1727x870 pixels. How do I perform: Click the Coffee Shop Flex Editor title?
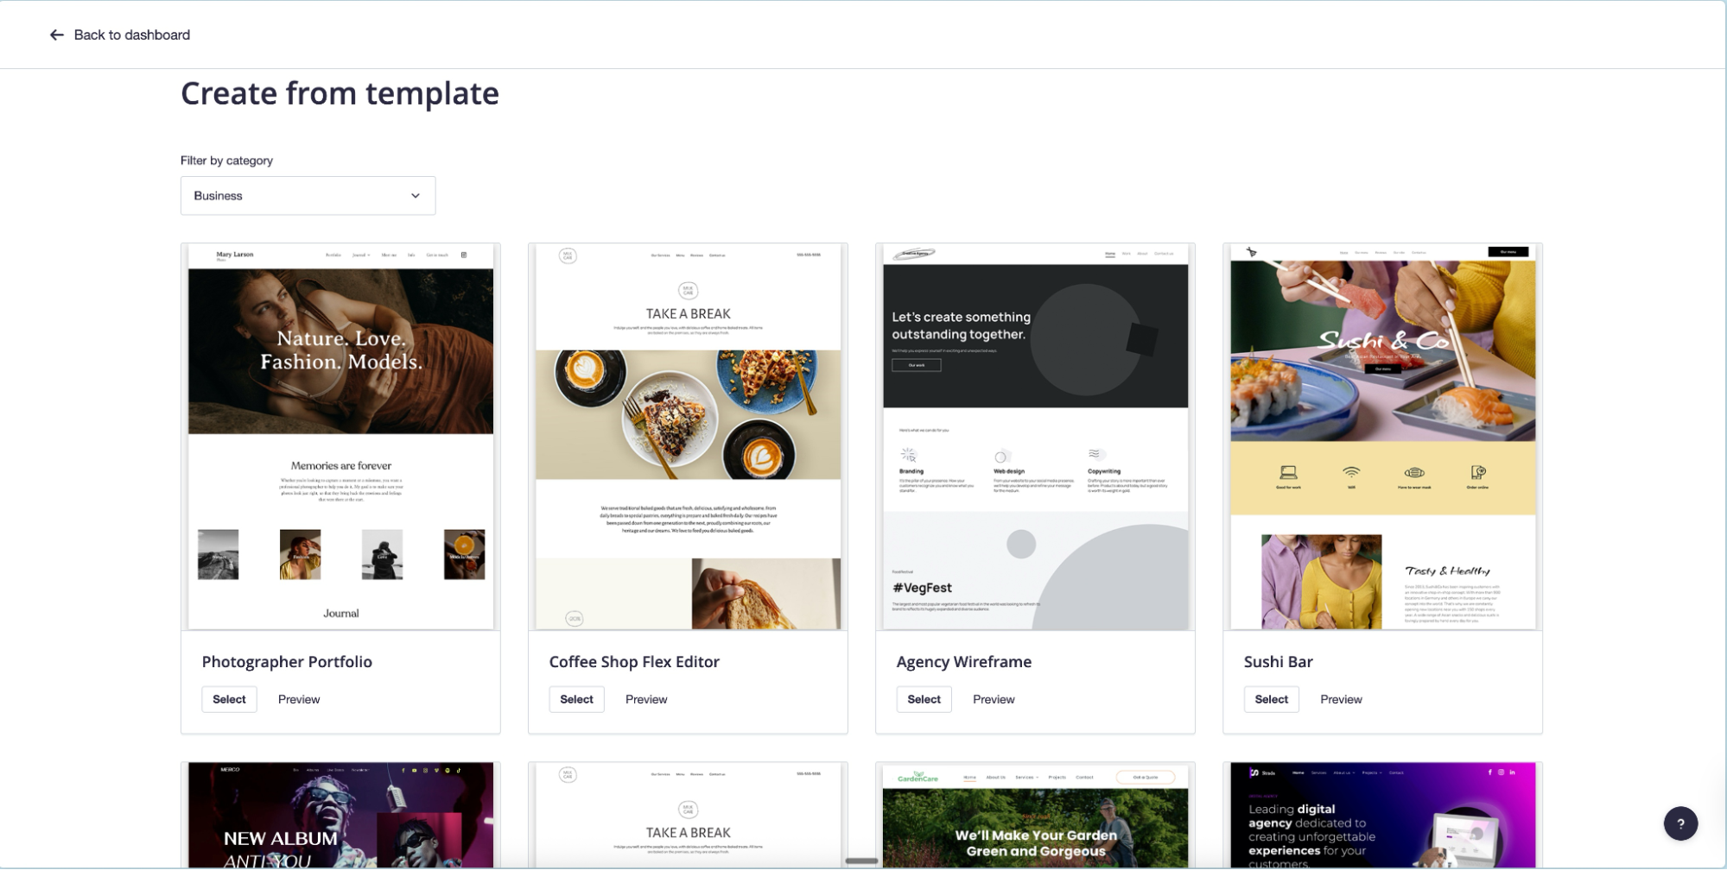[x=634, y=662]
